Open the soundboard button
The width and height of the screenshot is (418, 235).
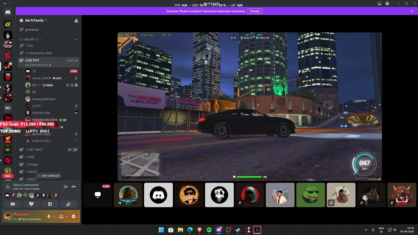click(69, 204)
